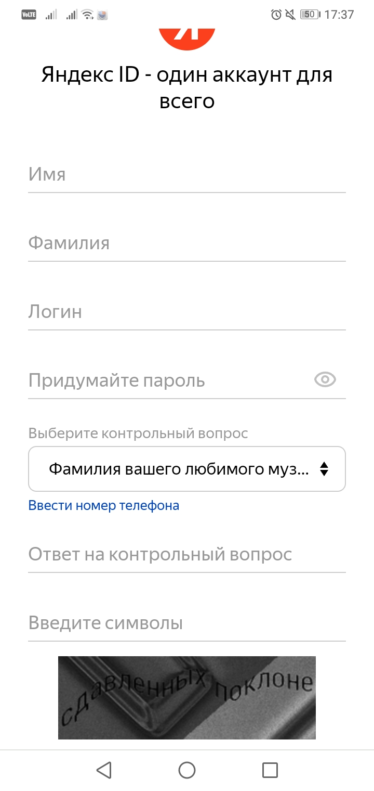
Task: Focus the «Придумайте пароль» field
Action: [x=169, y=381]
